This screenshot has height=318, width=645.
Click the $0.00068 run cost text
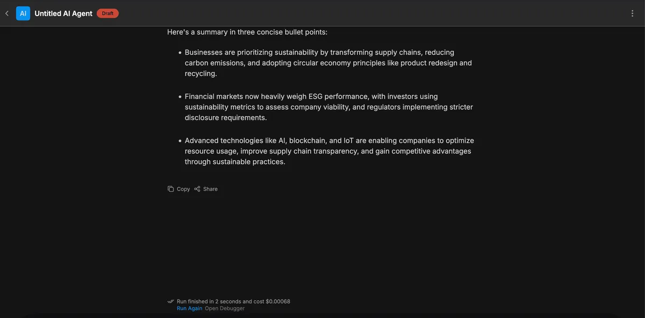[x=278, y=301]
